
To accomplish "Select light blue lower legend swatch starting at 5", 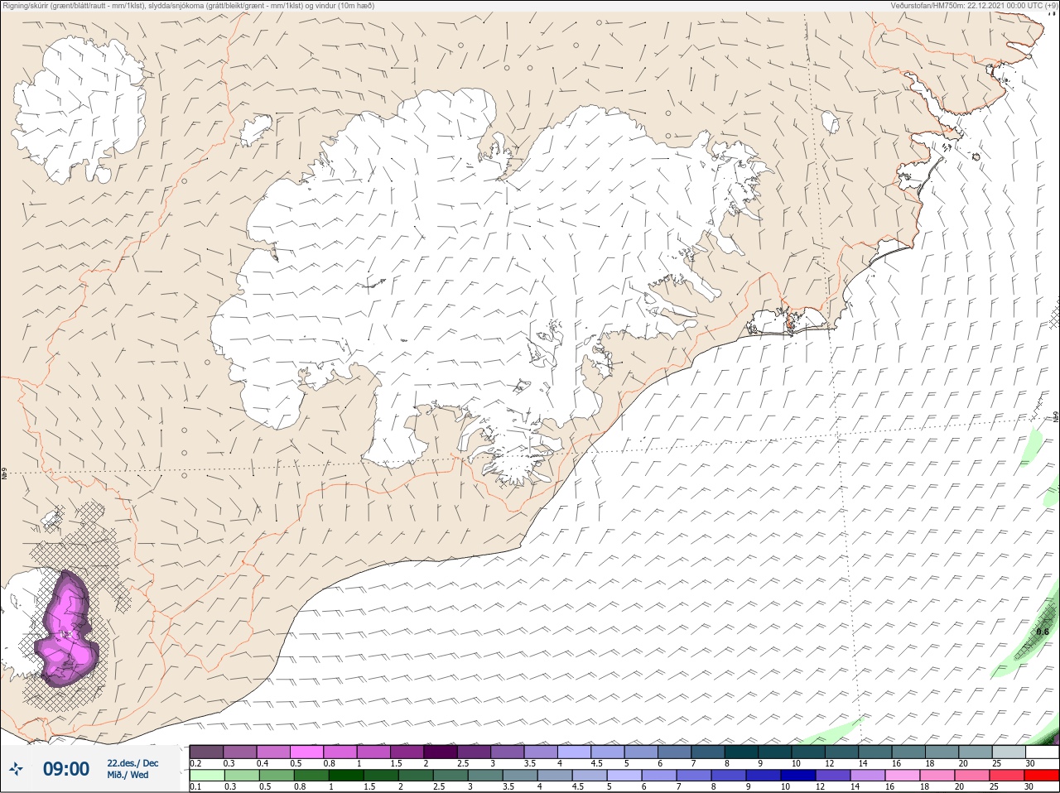I will (624, 776).
